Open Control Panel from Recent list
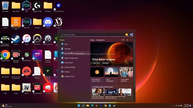The height and width of the screenshot is (108, 193). (74, 63)
